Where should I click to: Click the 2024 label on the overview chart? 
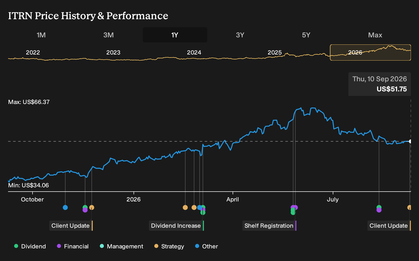194,53
